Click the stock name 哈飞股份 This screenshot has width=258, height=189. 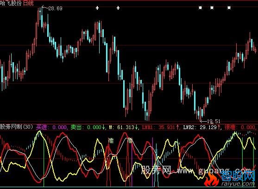coord(11,3)
